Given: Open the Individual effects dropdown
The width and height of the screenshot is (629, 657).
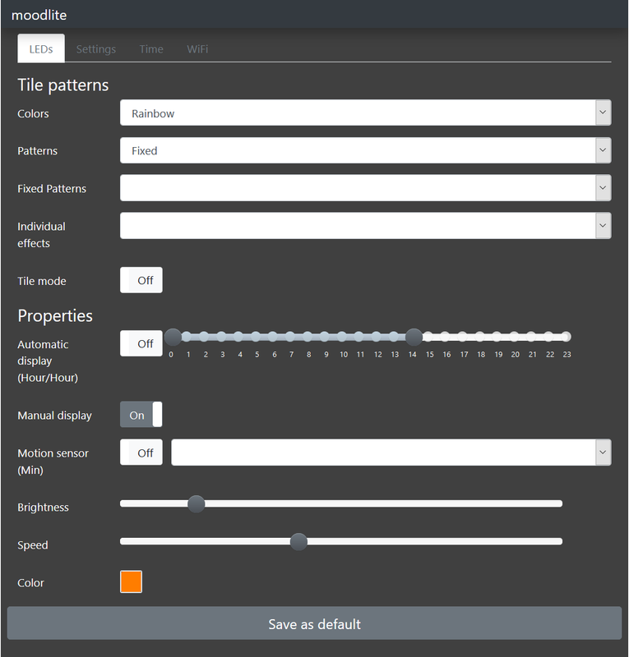Looking at the screenshot, I should click(x=366, y=226).
